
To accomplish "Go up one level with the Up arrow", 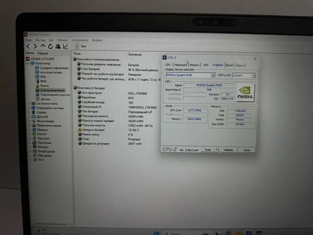I will click(43, 46).
